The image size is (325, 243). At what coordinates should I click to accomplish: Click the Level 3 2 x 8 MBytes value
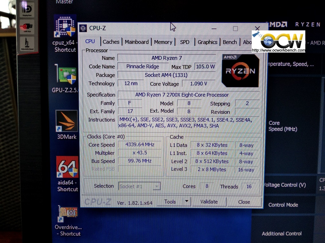click(212, 170)
